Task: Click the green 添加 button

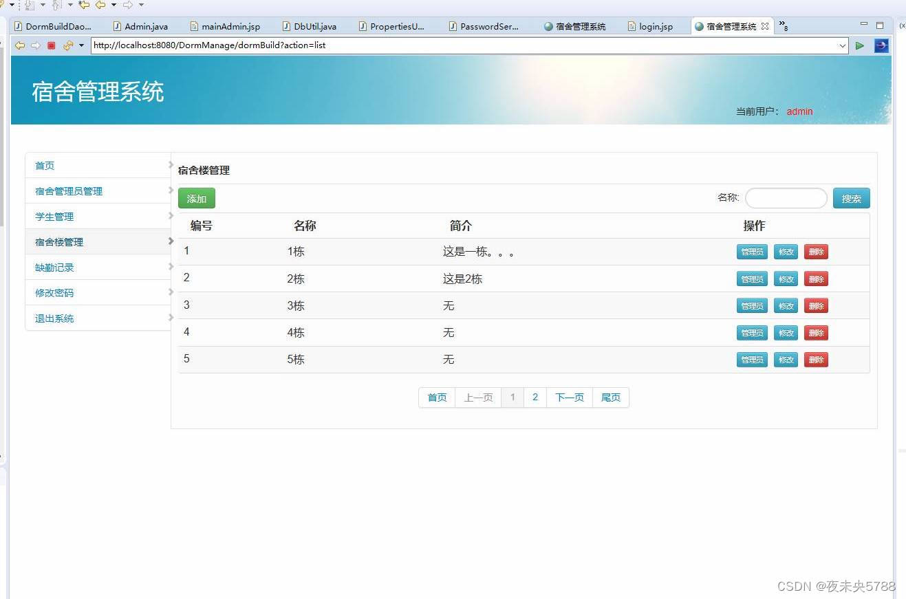Action: [x=196, y=198]
